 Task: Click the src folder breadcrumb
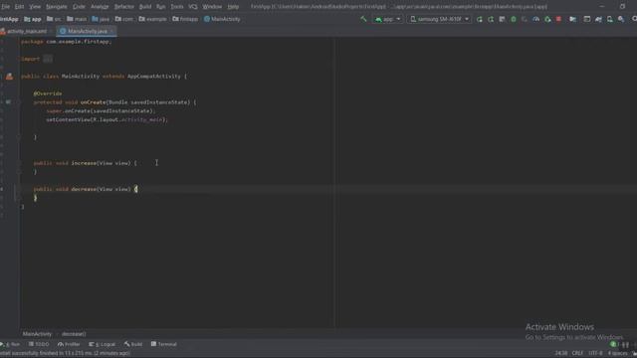[x=54, y=19]
